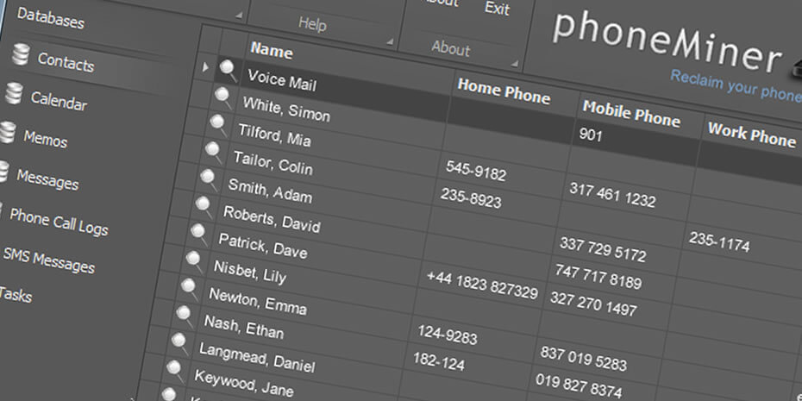The width and height of the screenshot is (802, 401).
Task: Select the White, Simon row
Action: 286,110
